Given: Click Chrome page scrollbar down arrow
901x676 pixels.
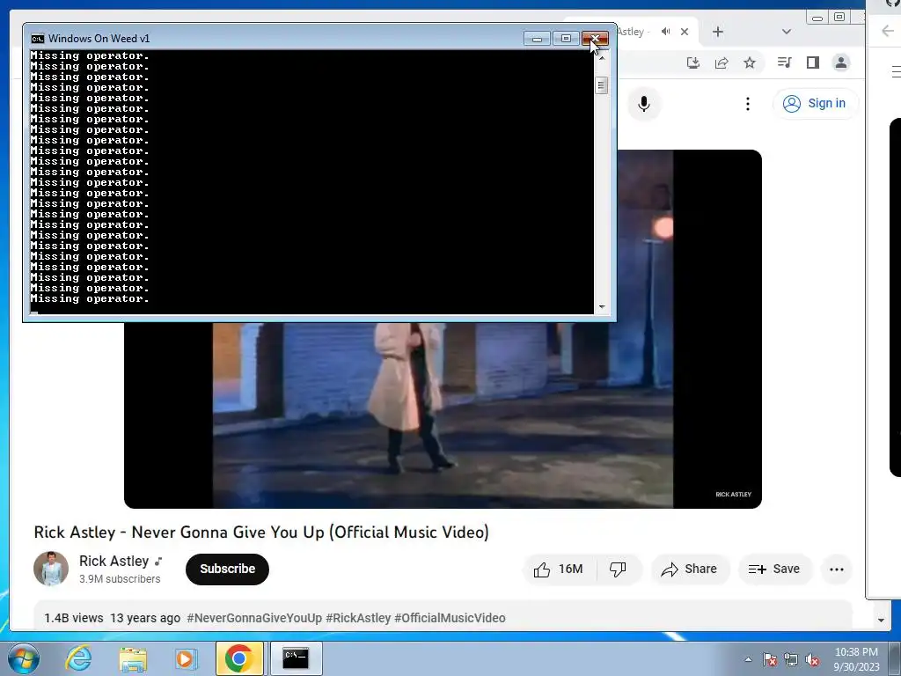Looking at the screenshot, I should pyautogui.click(x=881, y=621).
